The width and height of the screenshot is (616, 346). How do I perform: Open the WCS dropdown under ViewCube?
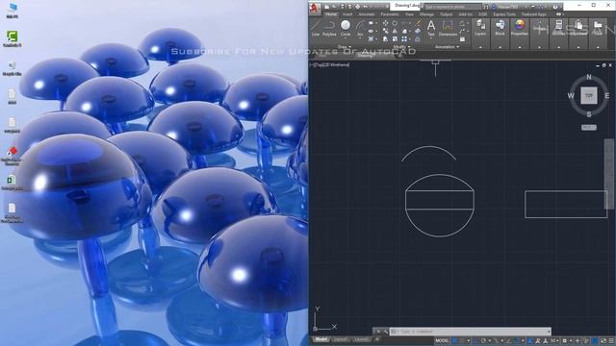coord(589,128)
